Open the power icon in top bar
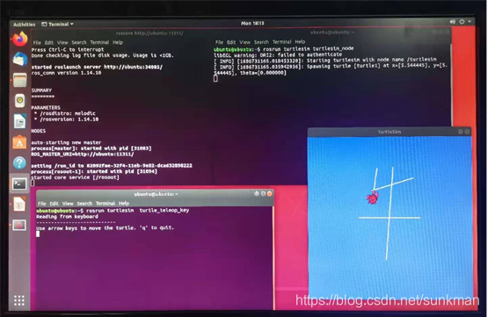Screen dimensions: 488x317 tap(462, 22)
